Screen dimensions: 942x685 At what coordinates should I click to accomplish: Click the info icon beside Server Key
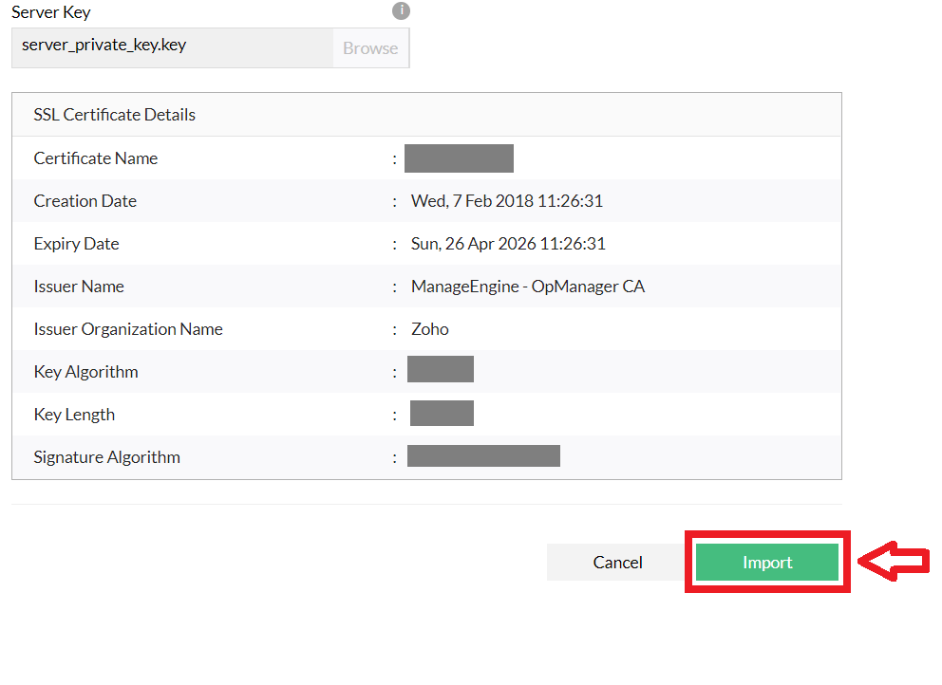coord(401,11)
